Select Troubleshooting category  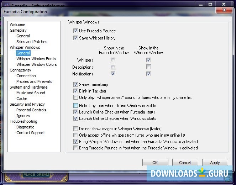[23, 121]
